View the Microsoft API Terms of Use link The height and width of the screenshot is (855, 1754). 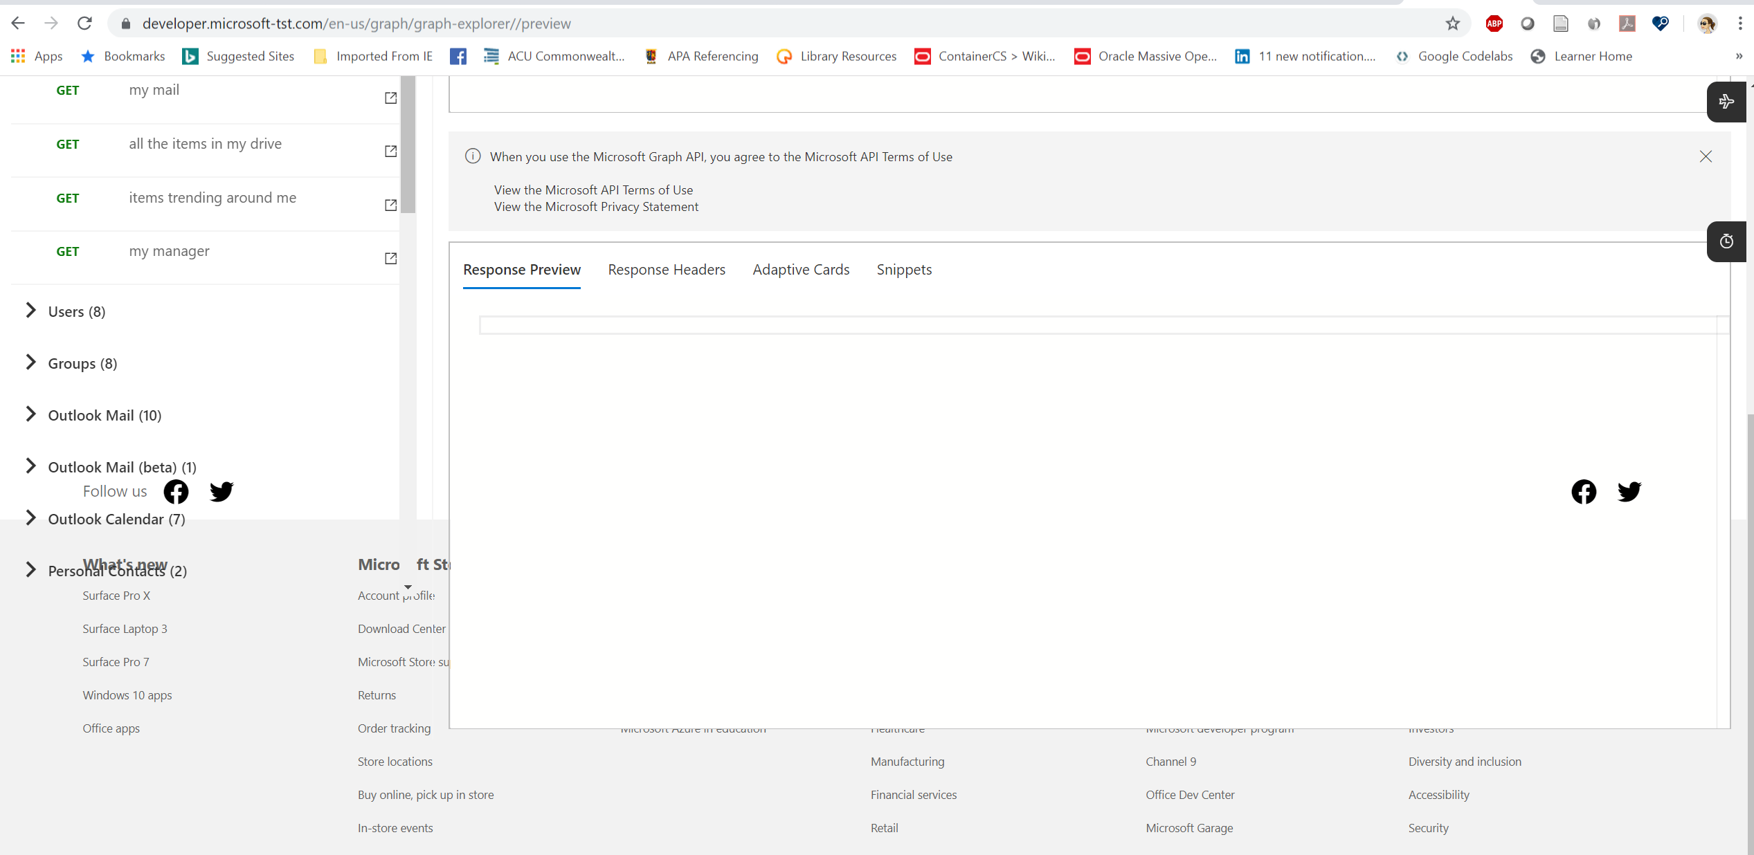click(593, 190)
